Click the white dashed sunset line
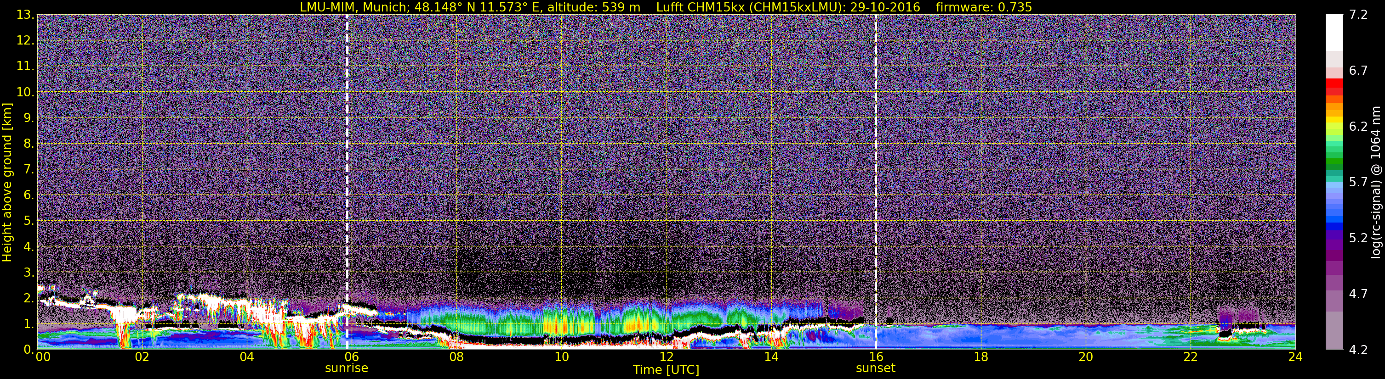 (876, 182)
